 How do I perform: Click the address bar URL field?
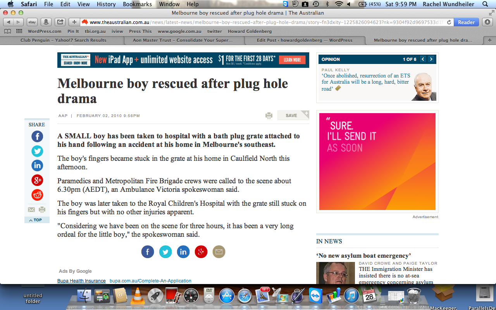[x=263, y=22]
